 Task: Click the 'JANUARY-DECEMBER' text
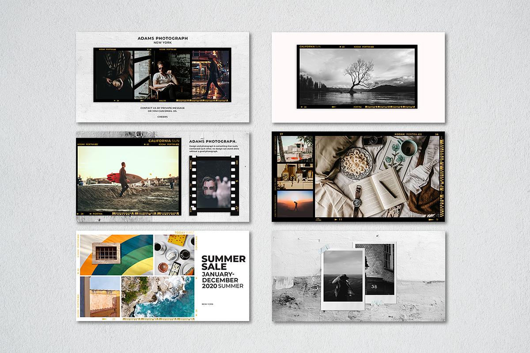(x=220, y=277)
